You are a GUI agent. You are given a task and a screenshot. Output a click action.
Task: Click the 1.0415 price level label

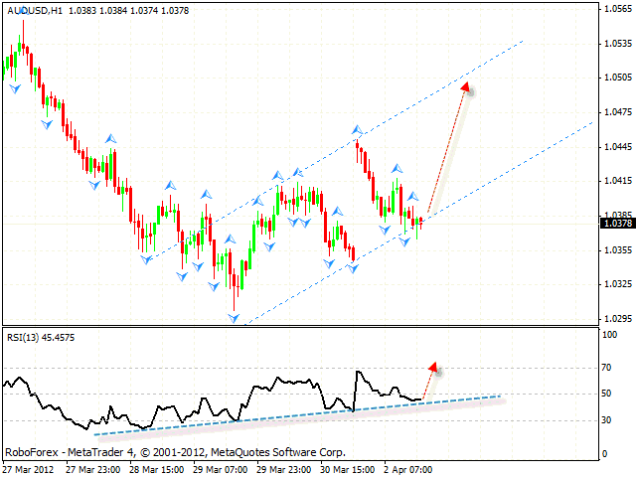click(618, 181)
